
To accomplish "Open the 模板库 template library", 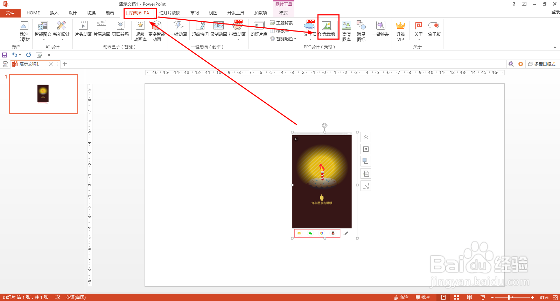I will point(279,31).
